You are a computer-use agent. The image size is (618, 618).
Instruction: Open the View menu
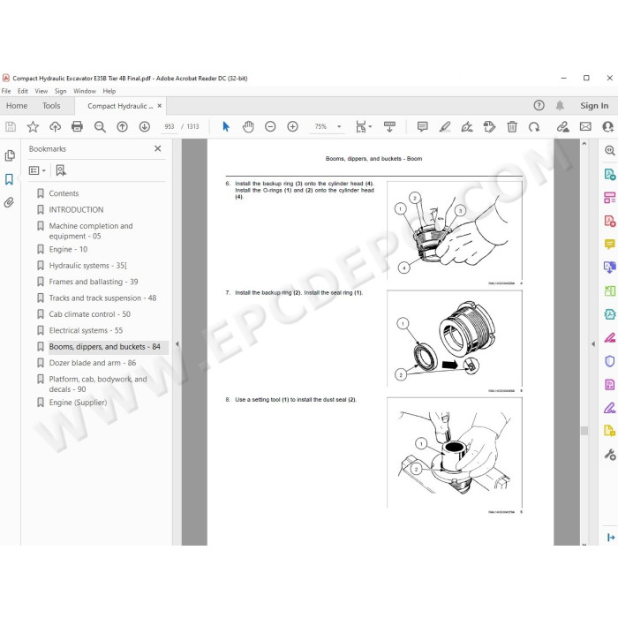pyautogui.click(x=41, y=91)
